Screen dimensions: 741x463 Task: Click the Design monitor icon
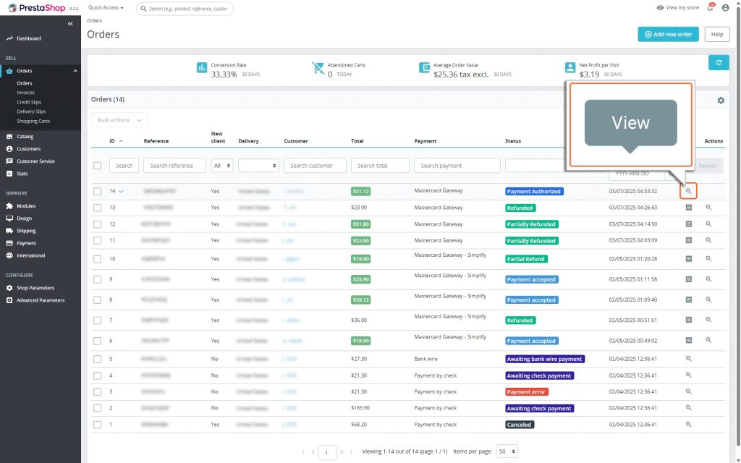pos(9,218)
